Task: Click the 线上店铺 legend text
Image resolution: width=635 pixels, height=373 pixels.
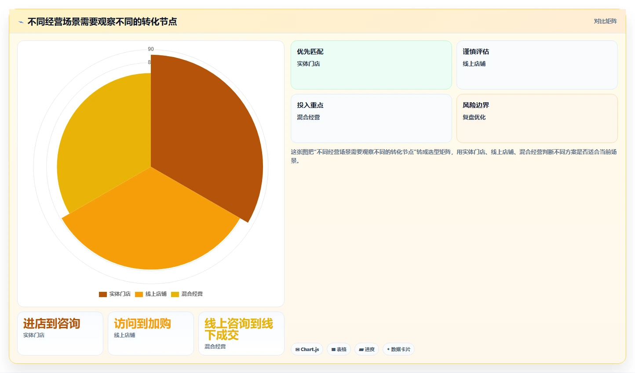Action: pos(156,294)
